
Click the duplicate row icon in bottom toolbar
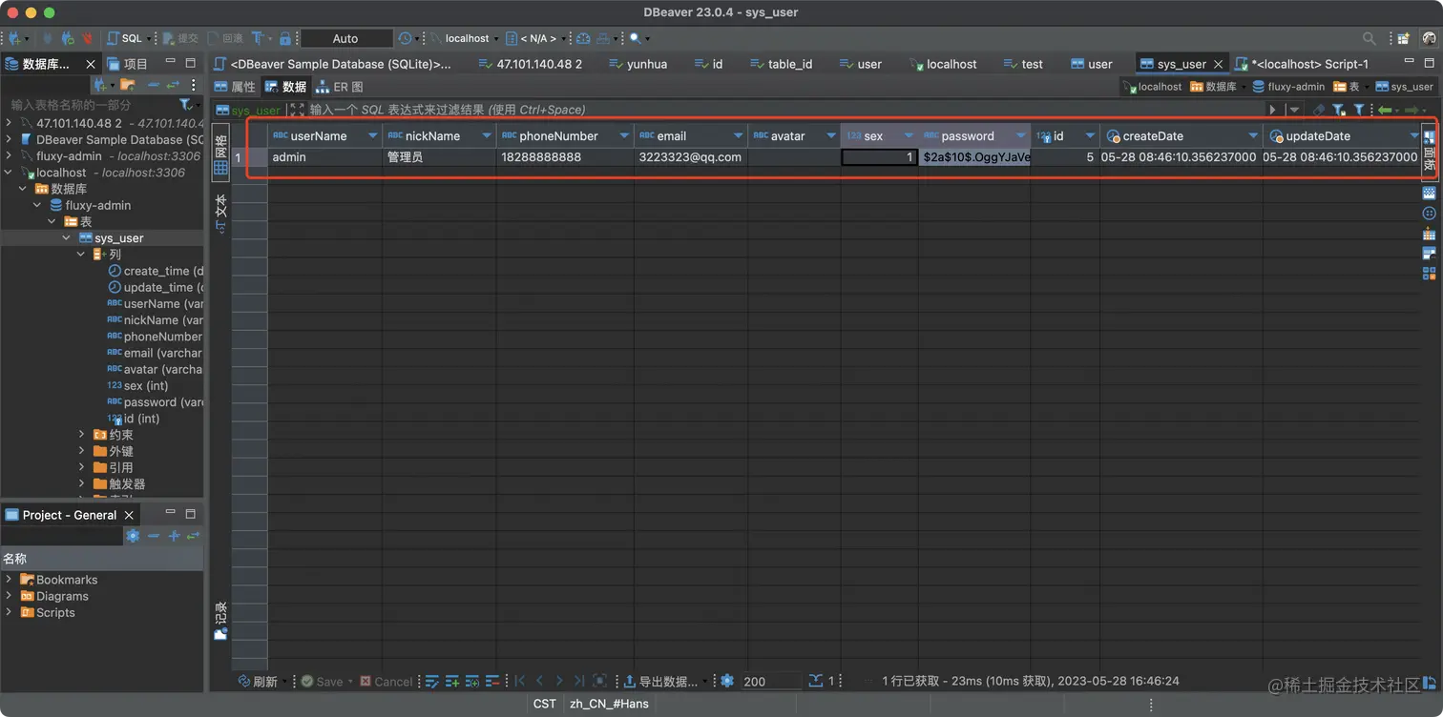472,681
